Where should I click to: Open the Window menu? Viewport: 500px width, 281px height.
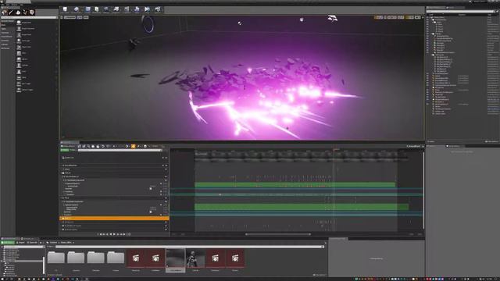pos(15,5)
